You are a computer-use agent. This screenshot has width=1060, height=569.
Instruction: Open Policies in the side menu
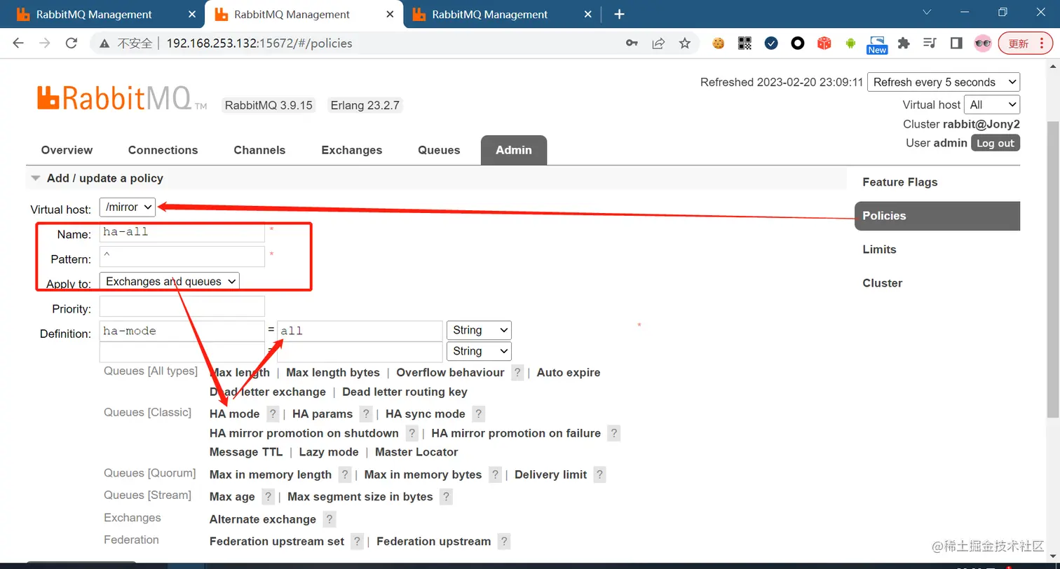point(937,216)
